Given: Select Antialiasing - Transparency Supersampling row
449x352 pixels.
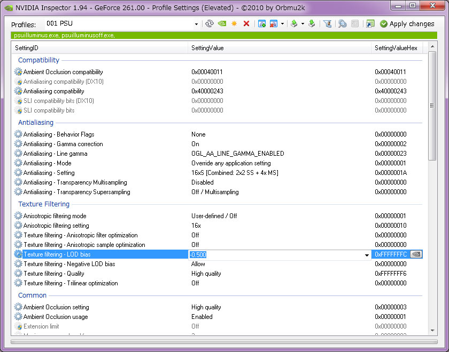Looking at the screenshot, I should tap(218, 191).
